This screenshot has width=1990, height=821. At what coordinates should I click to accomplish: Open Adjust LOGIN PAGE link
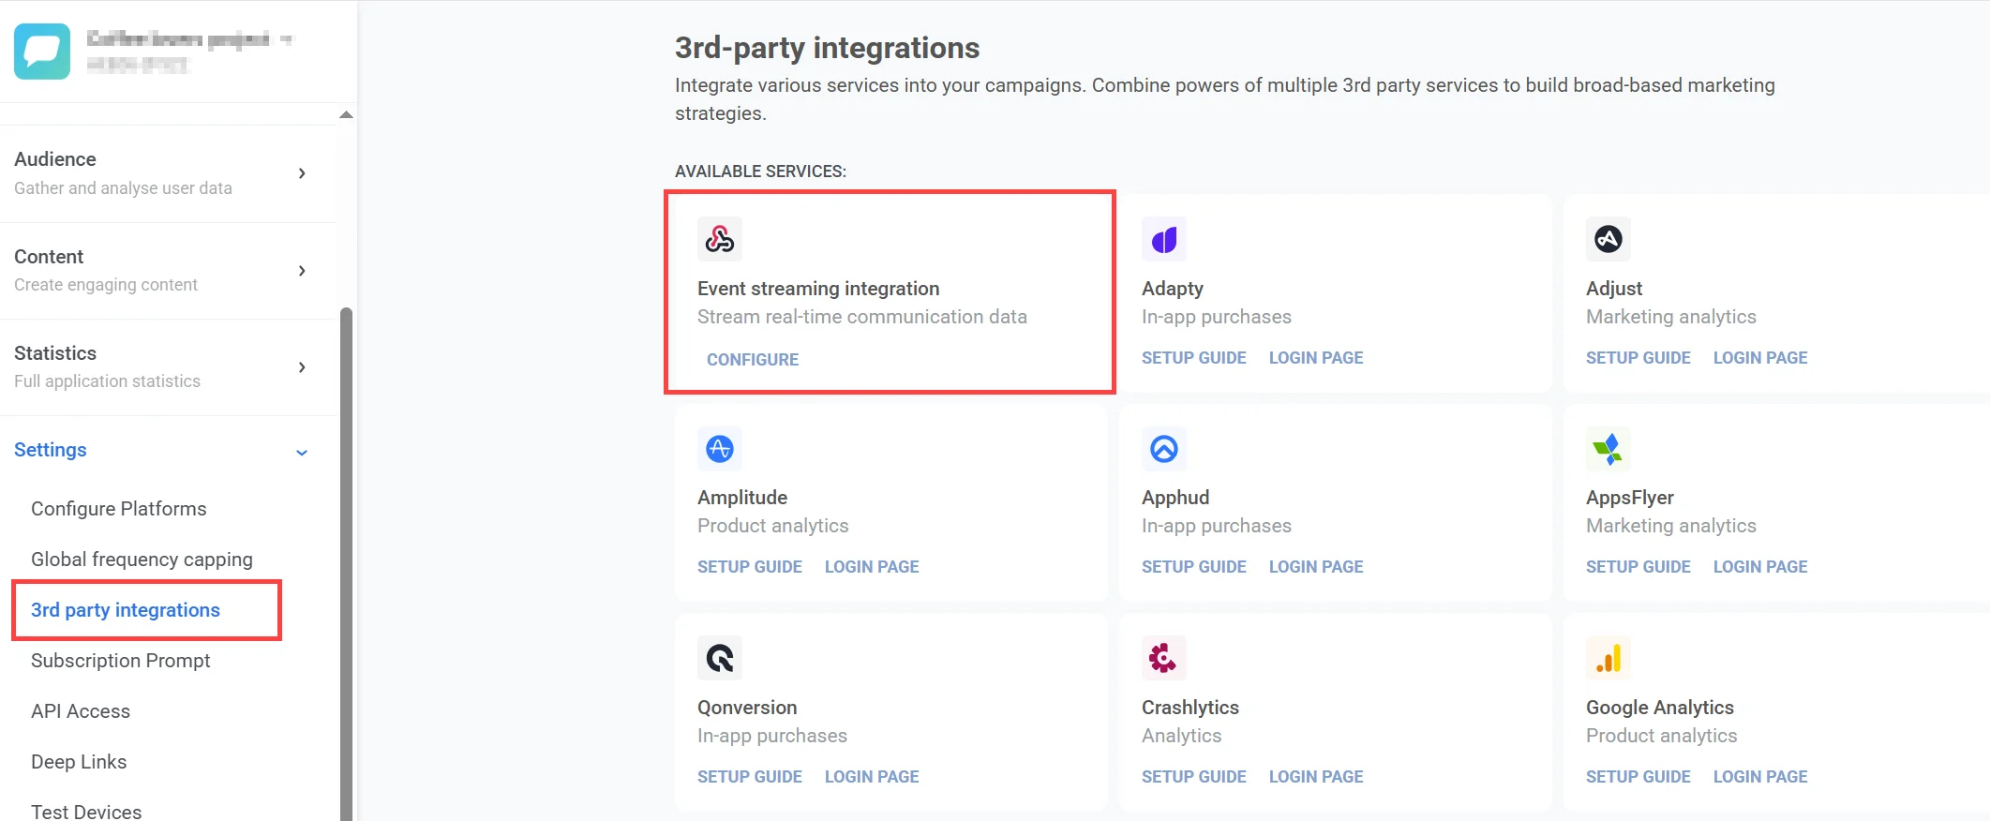pyautogui.click(x=1760, y=358)
